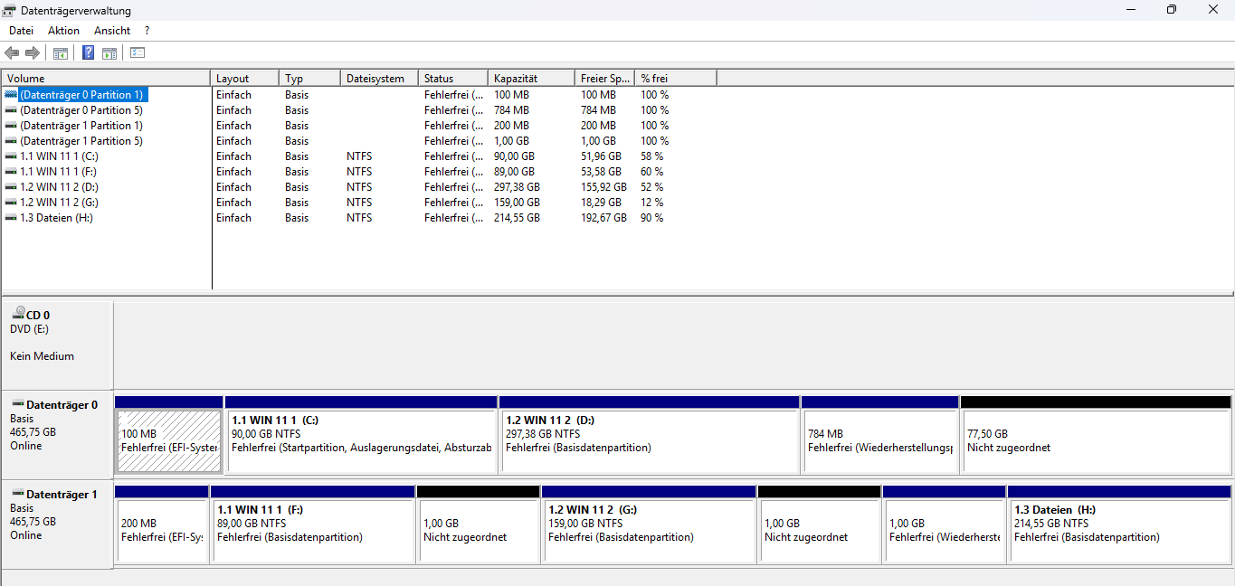Sort by Dateisystem column header
This screenshot has width=1235, height=586.
point(379,79)
